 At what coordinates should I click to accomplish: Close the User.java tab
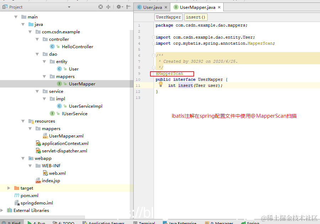pos(166,7)
